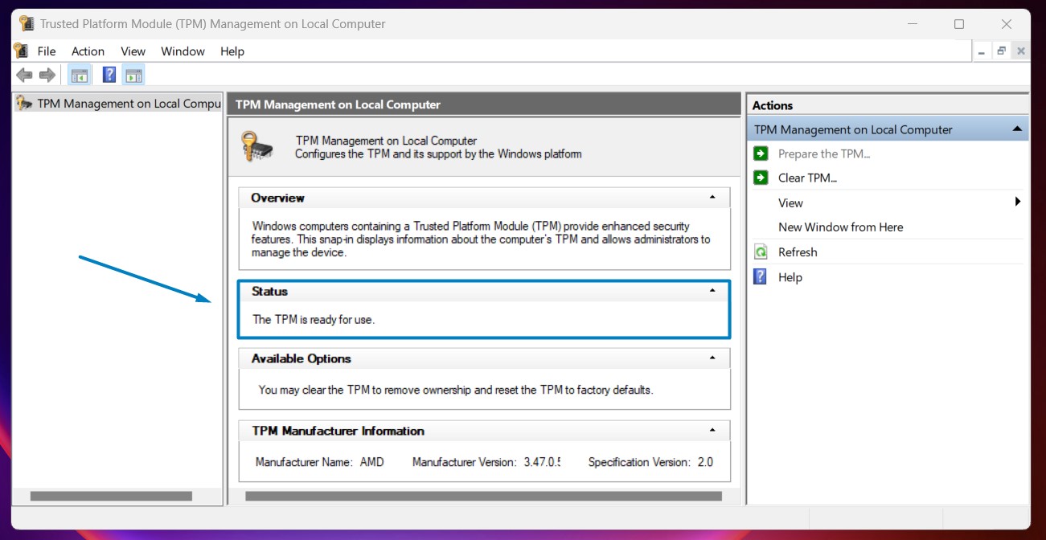Collapse the Status section
This screenshot has height=540, width=1046.
coord(712,291)
